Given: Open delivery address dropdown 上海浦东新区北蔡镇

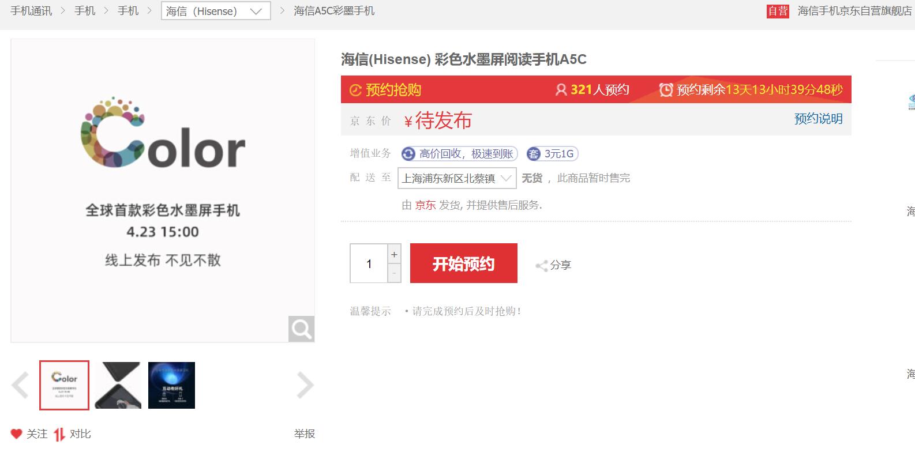Looking at the screenshot, I should [x=457, y=178].
